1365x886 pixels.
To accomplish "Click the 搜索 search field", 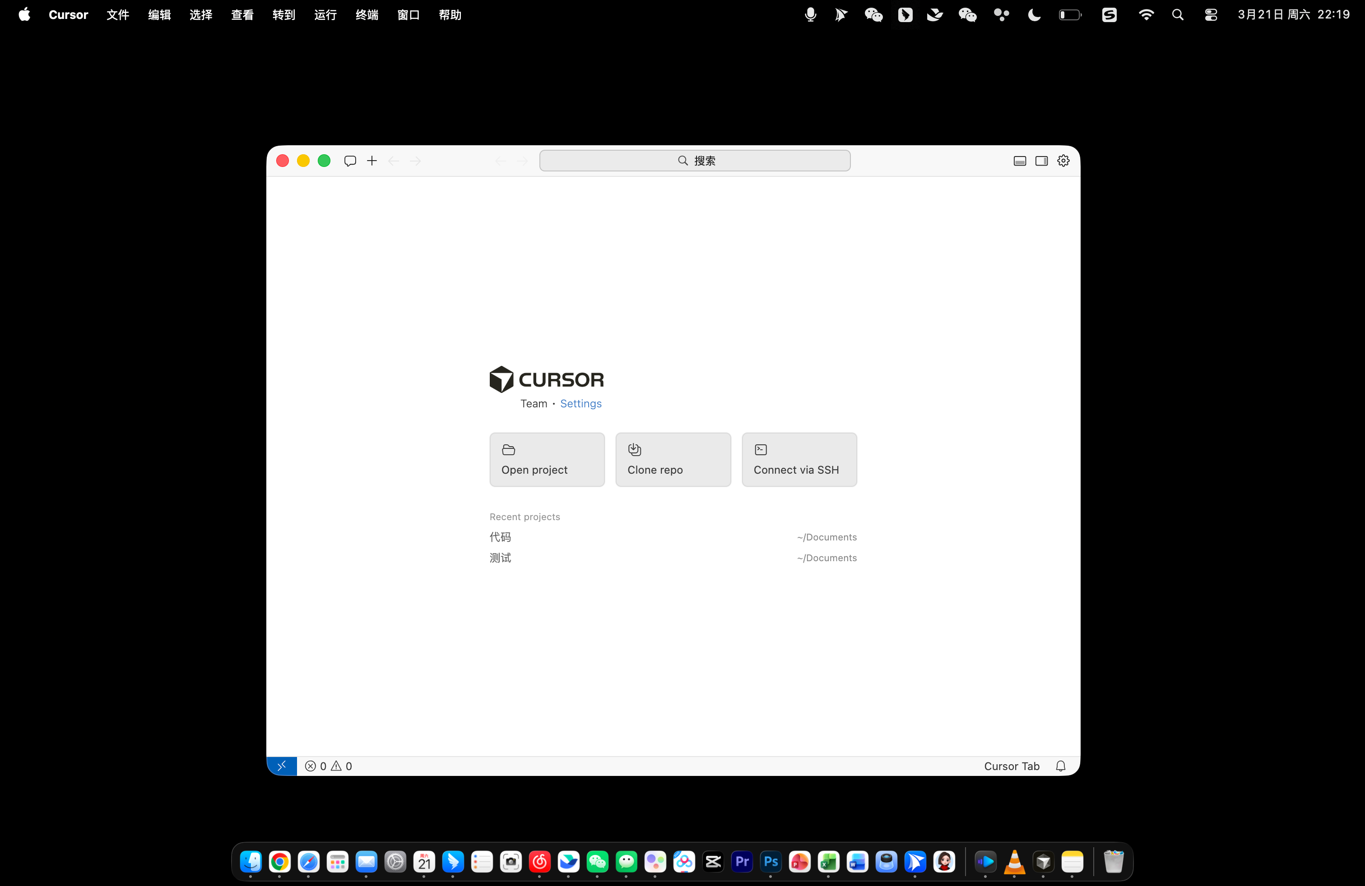I will point(695,161).
